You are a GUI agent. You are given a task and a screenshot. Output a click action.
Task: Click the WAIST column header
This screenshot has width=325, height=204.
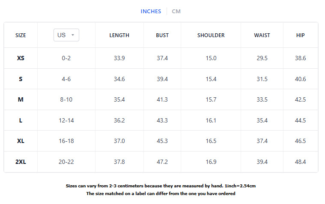(x=262, y=35)
